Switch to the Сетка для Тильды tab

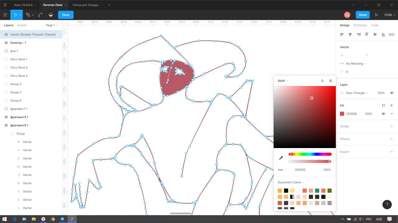(x=86, y=5)
